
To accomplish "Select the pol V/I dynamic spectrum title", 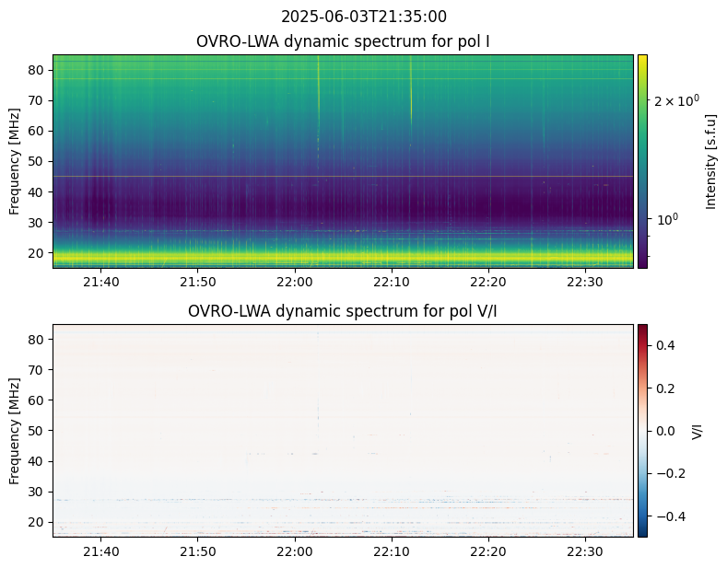I will [343, 311].
